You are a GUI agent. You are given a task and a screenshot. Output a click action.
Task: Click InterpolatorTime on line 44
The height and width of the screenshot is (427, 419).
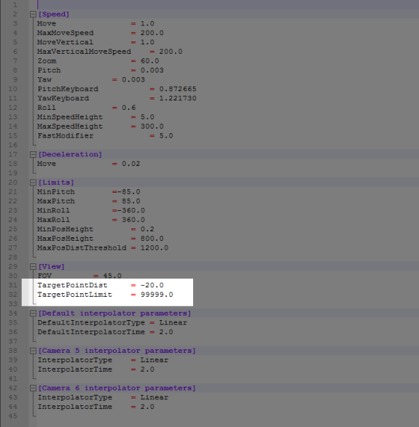[75, 407]
